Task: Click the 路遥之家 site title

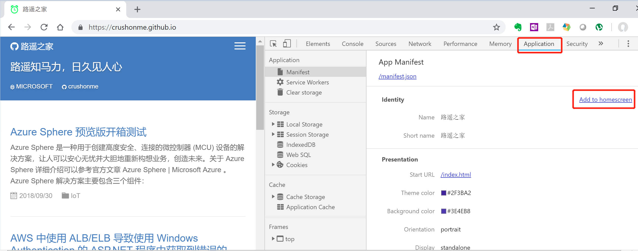Action: (37, 46)
